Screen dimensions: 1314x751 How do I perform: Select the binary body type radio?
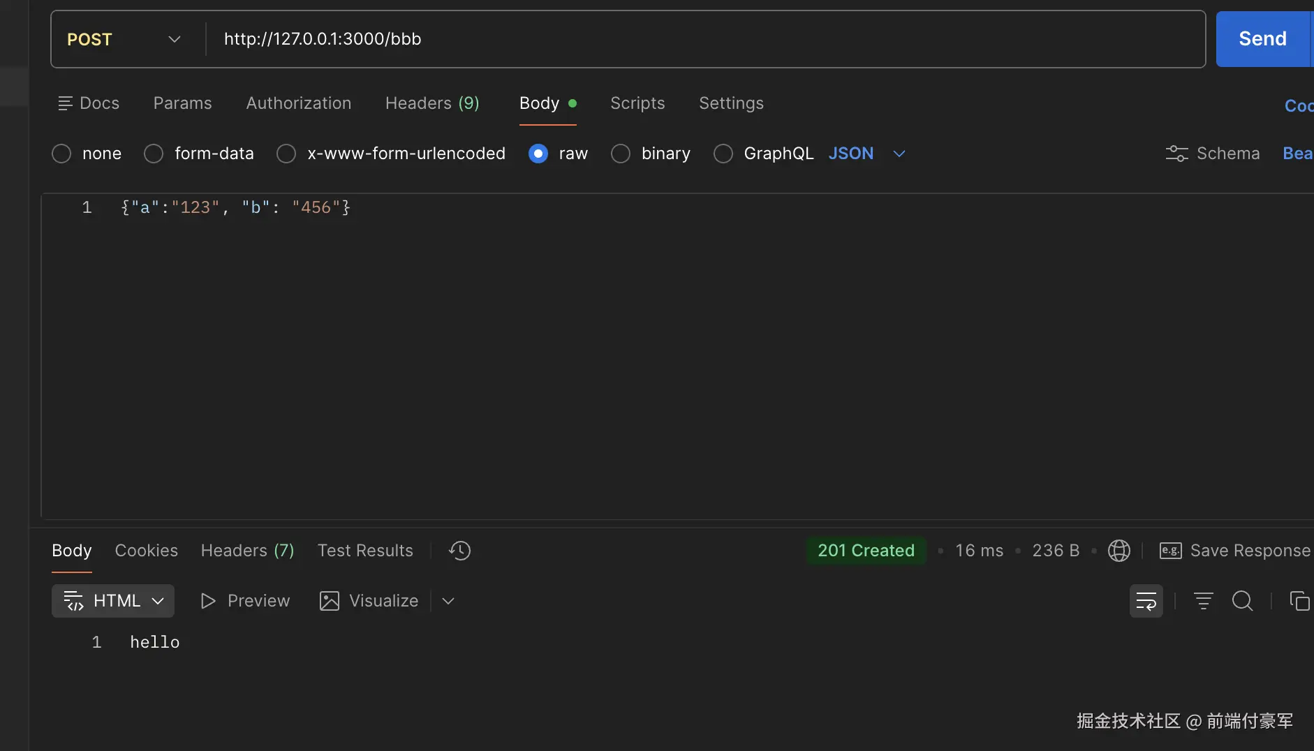point(621,154)
